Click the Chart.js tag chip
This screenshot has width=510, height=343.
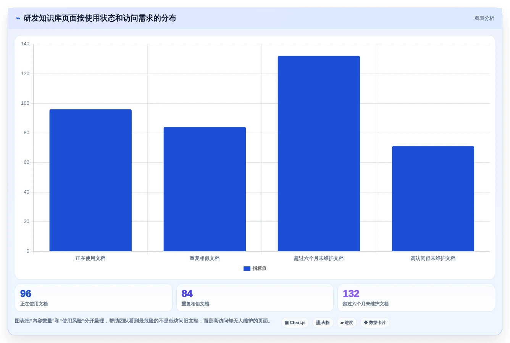tap(295, 323)
